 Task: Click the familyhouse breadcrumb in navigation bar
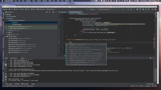[x=41, y=9]
